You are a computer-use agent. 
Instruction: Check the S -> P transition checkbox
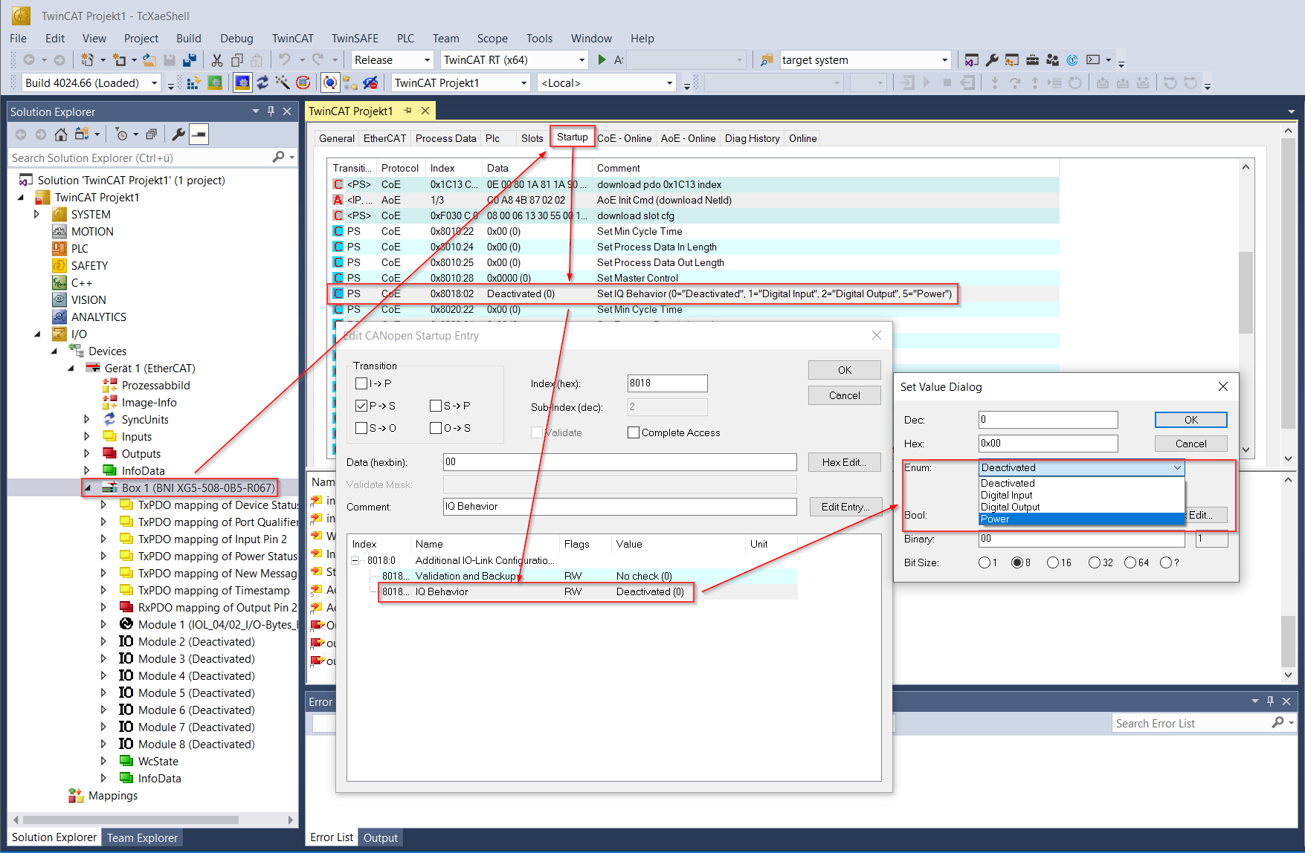pos(436,406)
